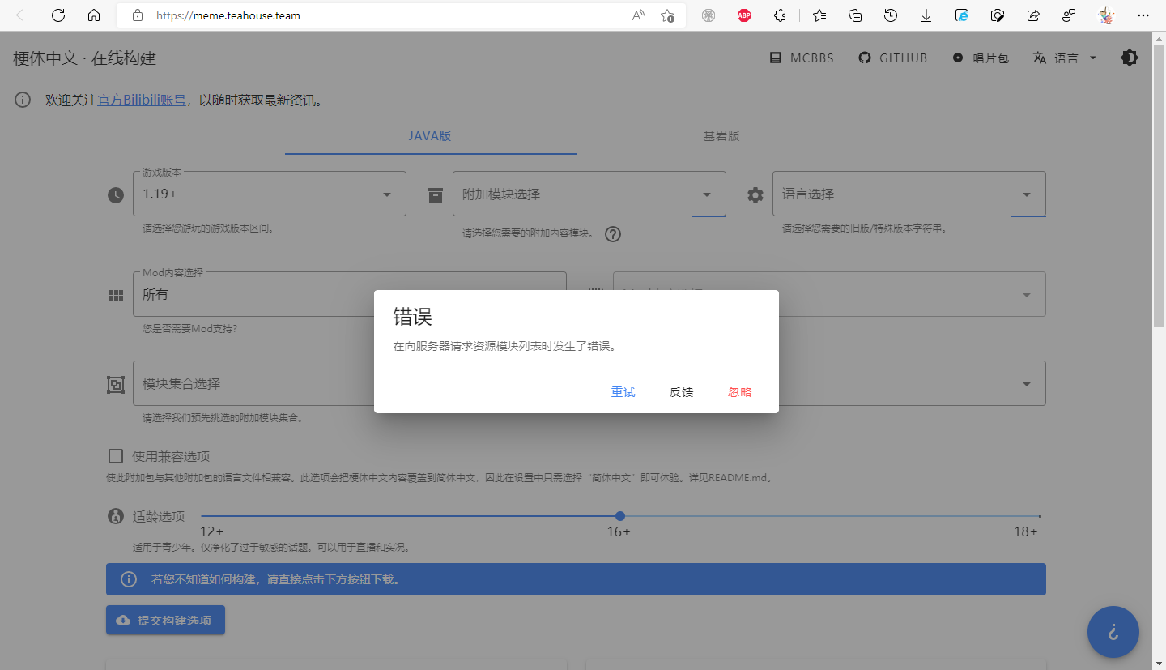
Task: Click the page vertical scrollbar
Action: tap(1159, 186)
